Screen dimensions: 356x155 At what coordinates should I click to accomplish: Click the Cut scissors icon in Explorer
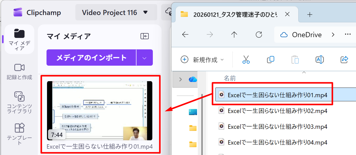(x=246, y=60)
